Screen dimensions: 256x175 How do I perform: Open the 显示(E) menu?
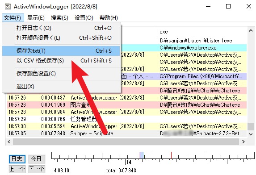coord(36,17)
